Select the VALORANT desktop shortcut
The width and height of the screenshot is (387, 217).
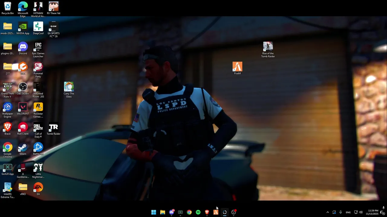23,109
